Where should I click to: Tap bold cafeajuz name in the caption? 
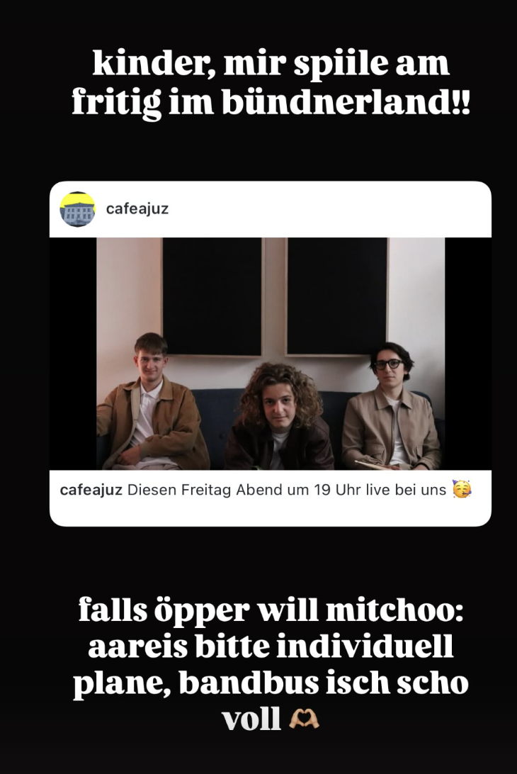[91, 490]
